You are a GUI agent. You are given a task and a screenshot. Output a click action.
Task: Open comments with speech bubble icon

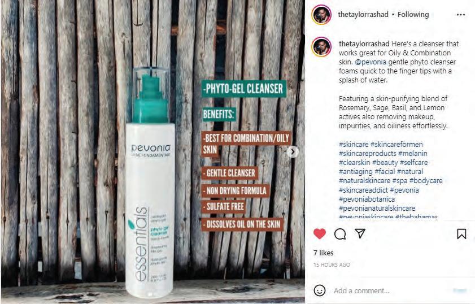(x=340, y=234)
